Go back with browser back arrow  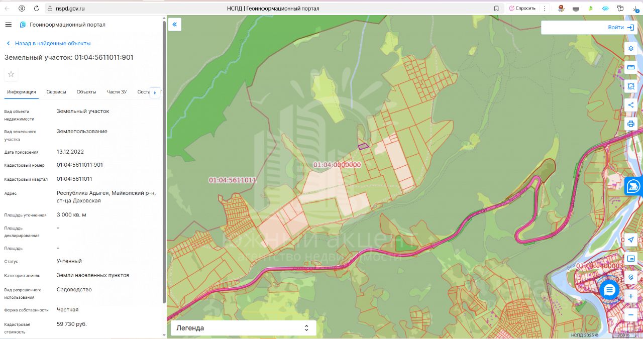pos(7,8)
